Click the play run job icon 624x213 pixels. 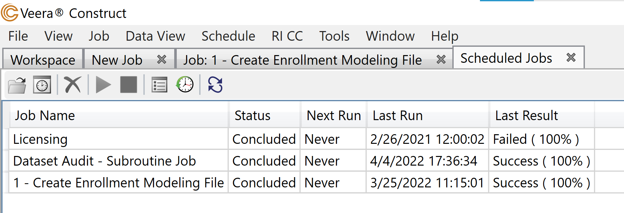(103, 85)
